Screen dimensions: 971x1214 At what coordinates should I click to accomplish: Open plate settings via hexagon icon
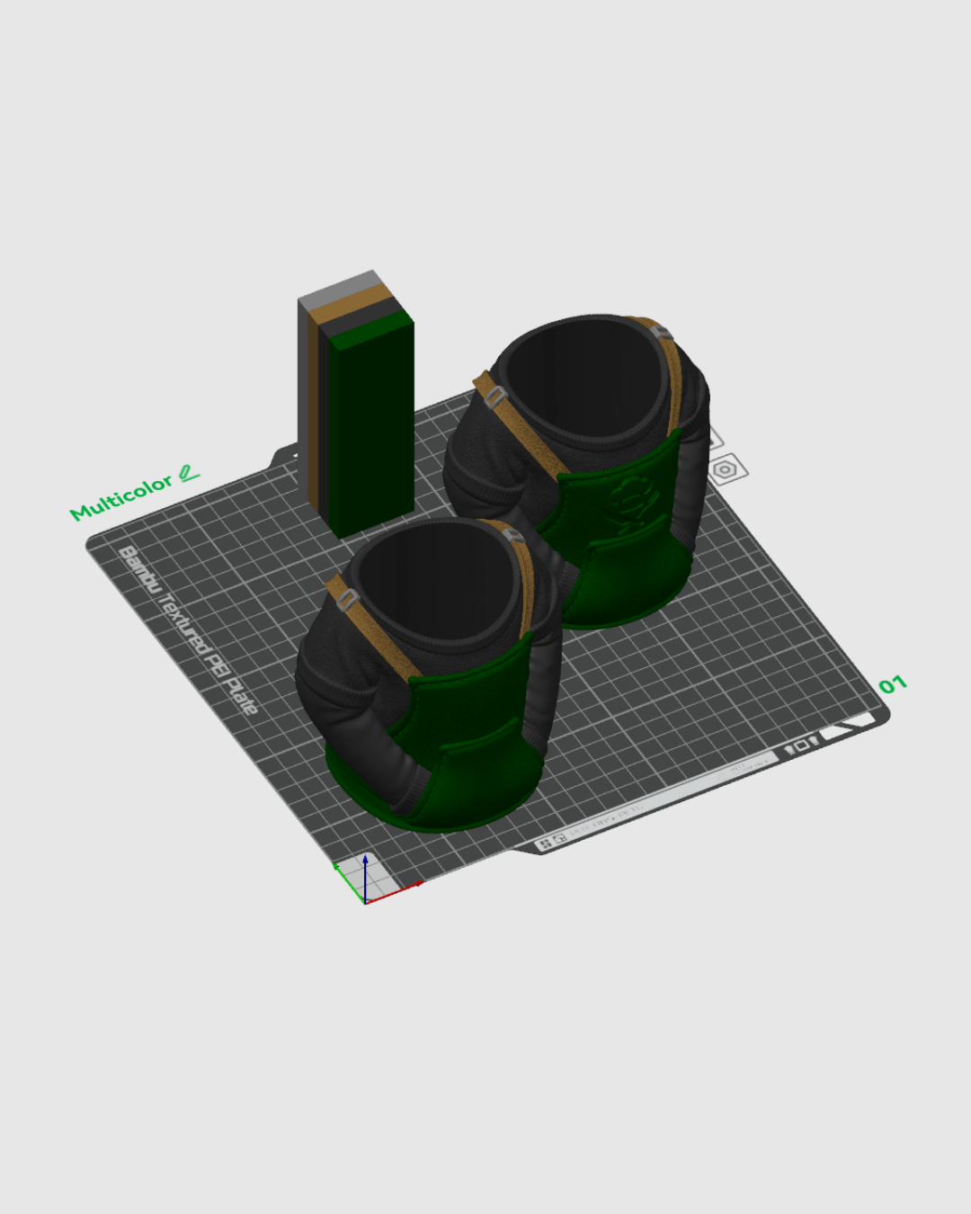pos(725,469)
